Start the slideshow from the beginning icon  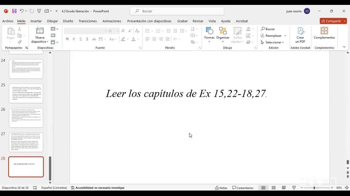[x=39, y=11]
